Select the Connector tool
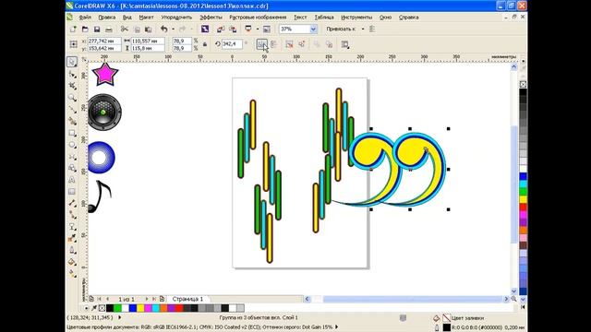The width and height of the screenshot is (591, 332). tap(72, 215)
